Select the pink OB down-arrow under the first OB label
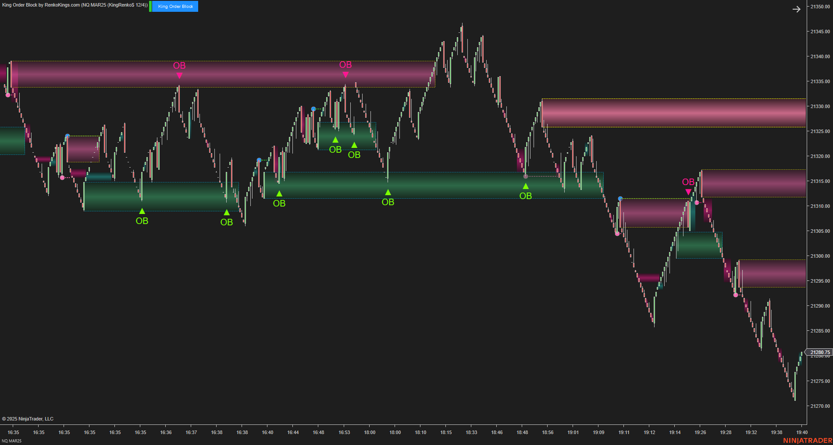The image size is (833, 445). click(x=179, y=75)
